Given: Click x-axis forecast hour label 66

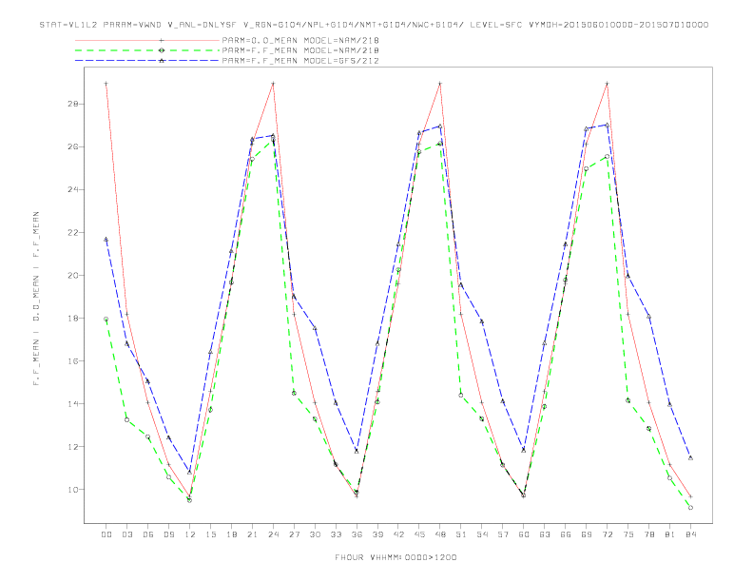Looking at the screenshot, I should (566, 534).
